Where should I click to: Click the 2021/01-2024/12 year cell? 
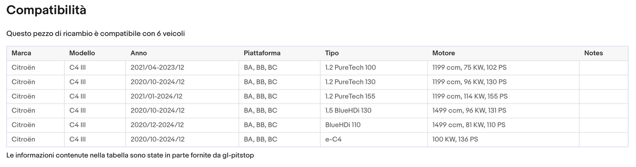[182, 96]
